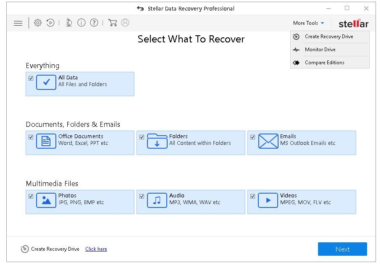Click the microscope deep scan icon
Screen dimensions: 381x265
point(69,23)
